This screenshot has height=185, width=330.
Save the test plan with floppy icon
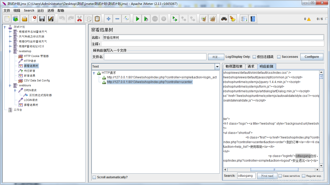(42, 19)
